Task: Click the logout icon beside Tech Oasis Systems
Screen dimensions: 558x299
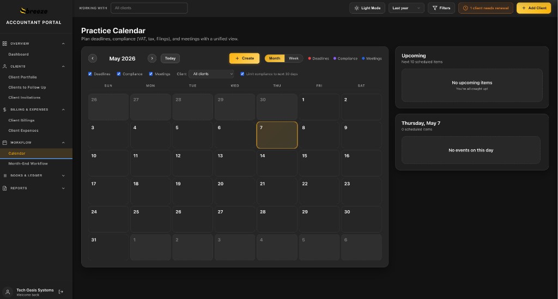Action: (x=61, y=292)
